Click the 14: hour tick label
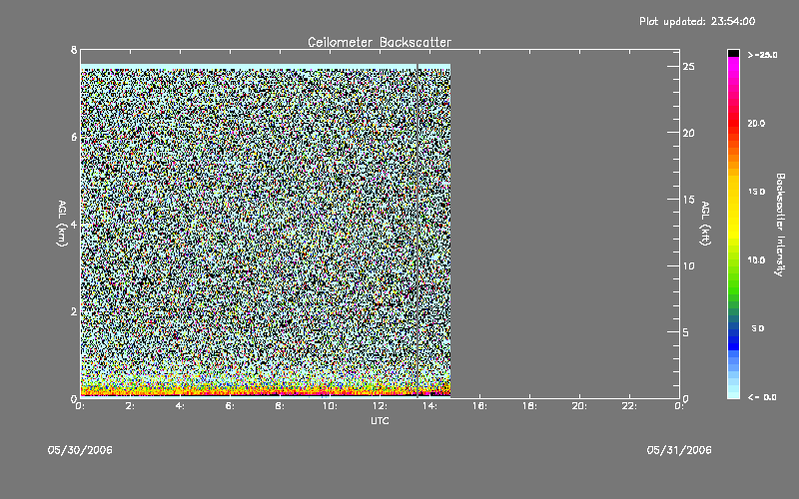Viewport: 799px width, 499px height. 429,406
